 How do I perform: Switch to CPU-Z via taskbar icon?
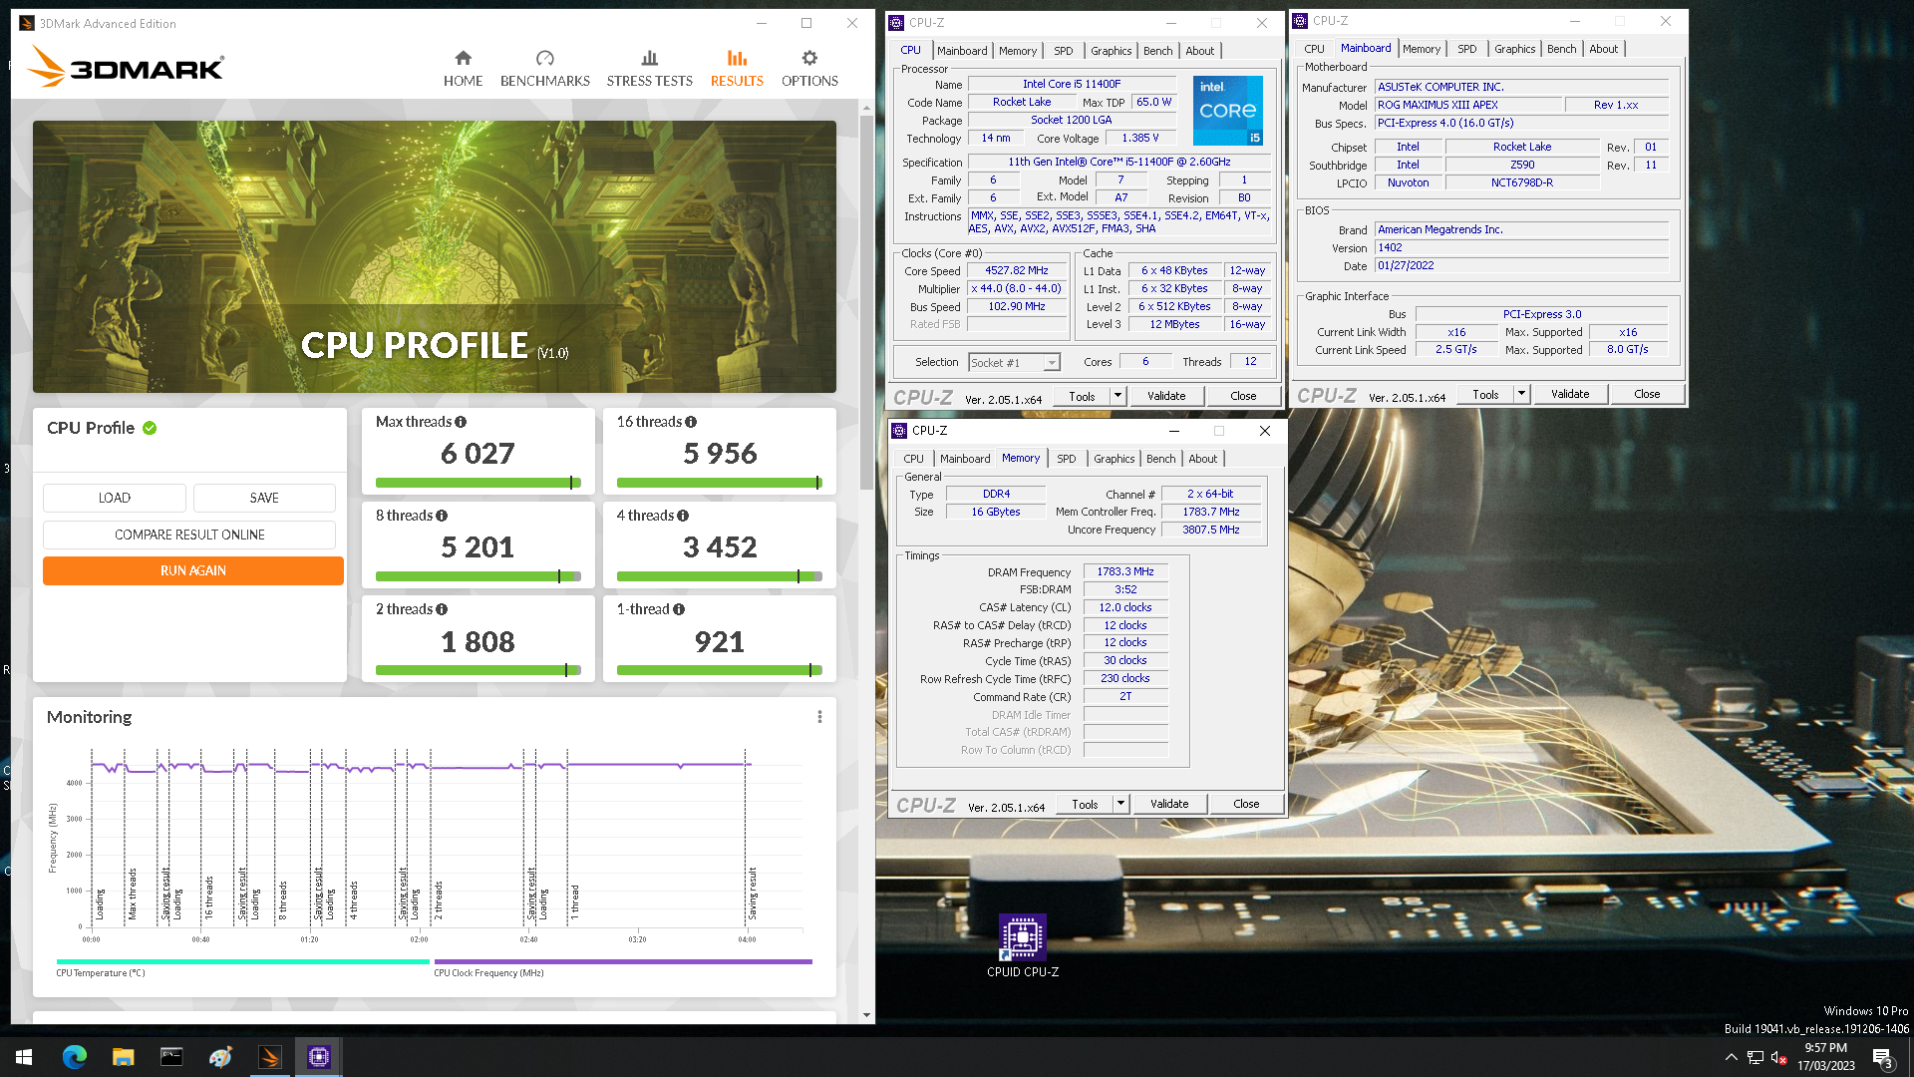(319, 1057)
